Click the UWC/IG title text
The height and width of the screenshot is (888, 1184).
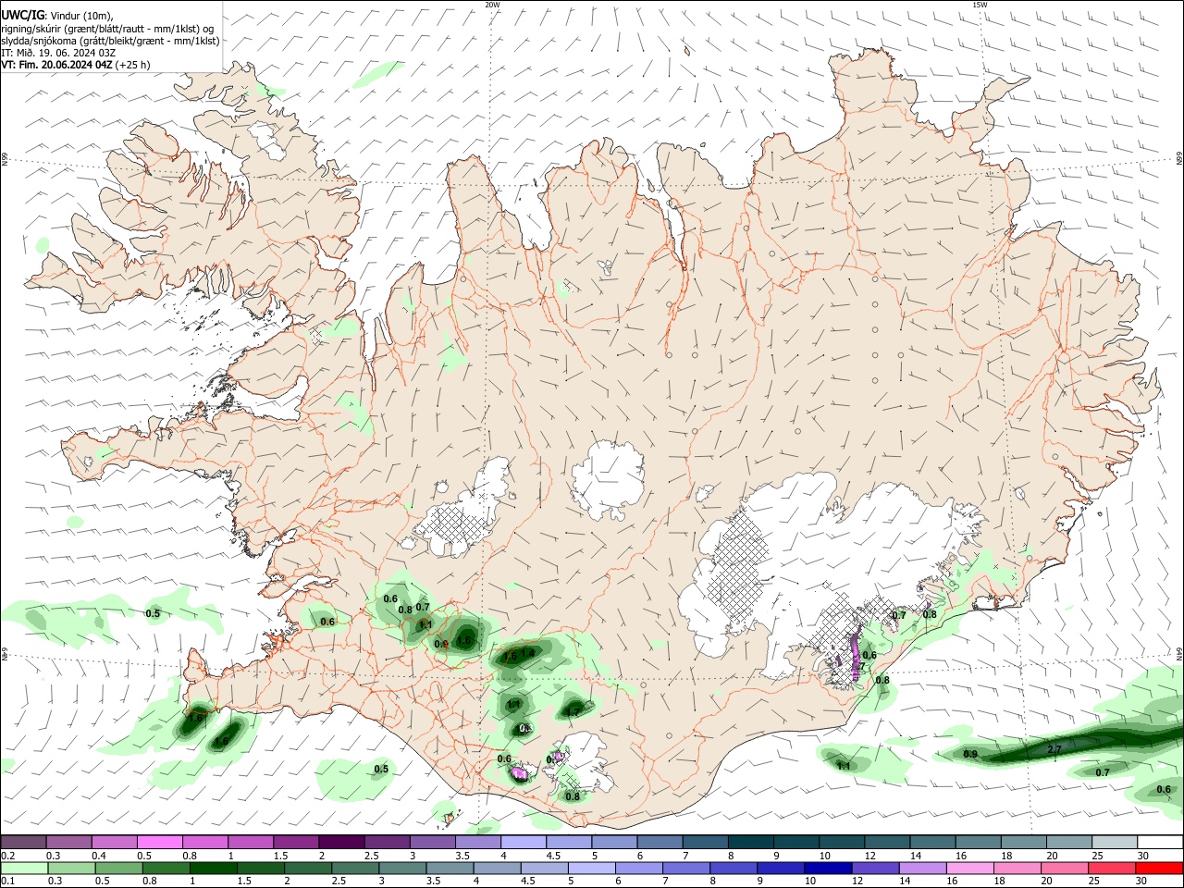pyautogui.click(x=22, y=15)
